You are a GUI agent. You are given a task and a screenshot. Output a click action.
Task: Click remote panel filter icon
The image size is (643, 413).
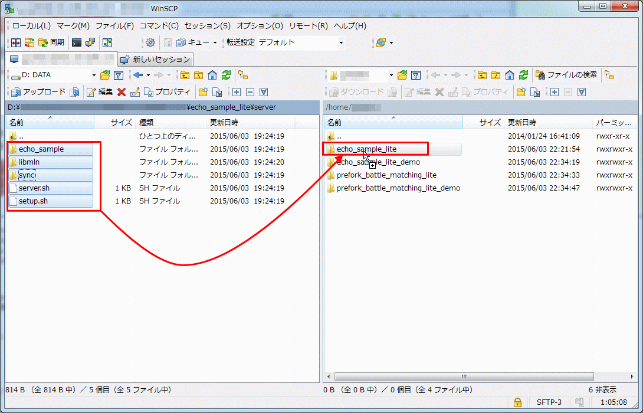click(x=416, y=75)
